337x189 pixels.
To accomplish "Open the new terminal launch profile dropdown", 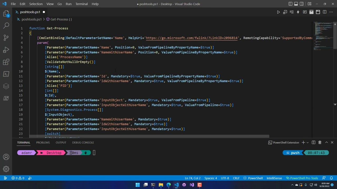I will tap(308, 143).
